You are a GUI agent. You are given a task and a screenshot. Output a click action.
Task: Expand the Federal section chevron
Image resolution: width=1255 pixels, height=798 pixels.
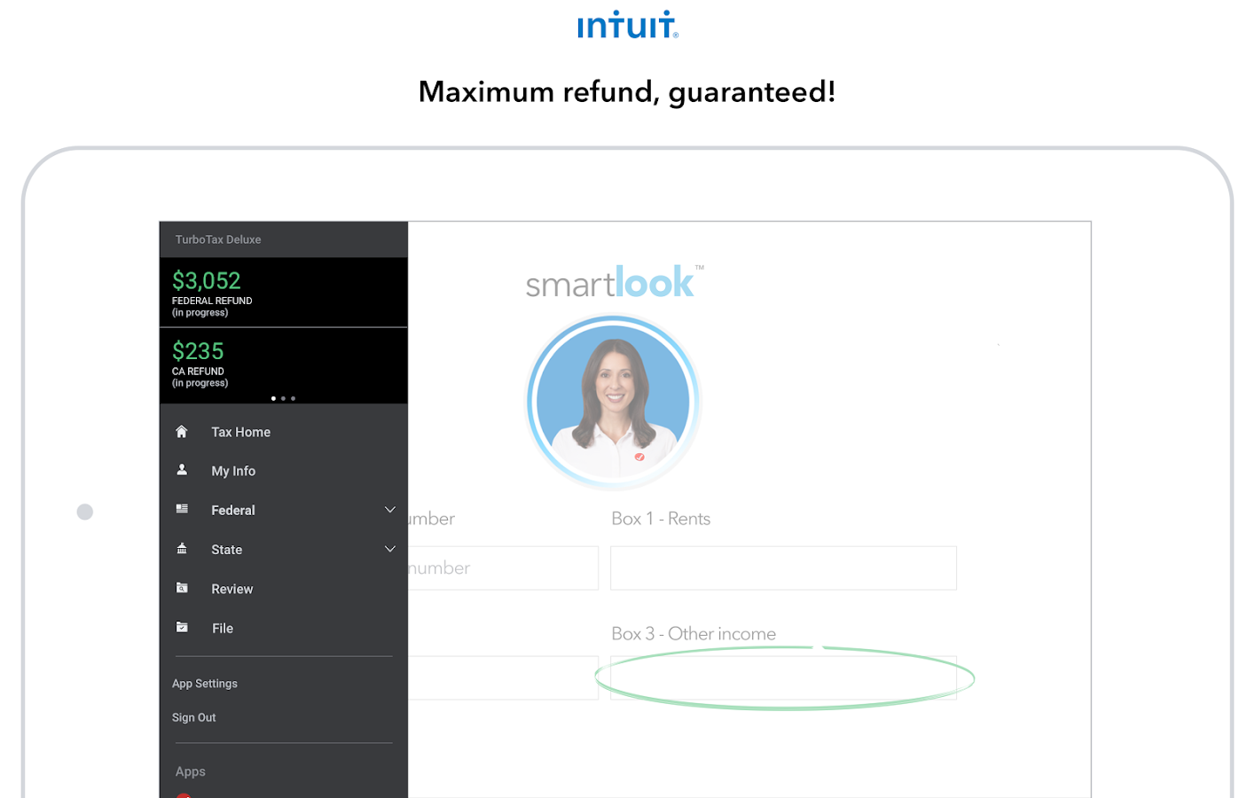click(x=389, y=510)
